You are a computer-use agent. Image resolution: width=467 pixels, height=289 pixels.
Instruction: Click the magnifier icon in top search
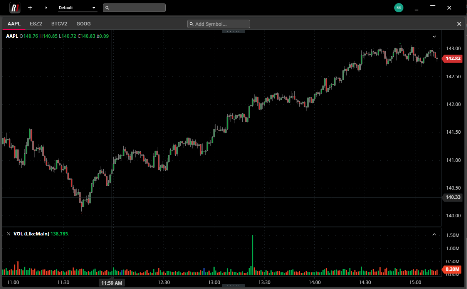tap(107, 8)
